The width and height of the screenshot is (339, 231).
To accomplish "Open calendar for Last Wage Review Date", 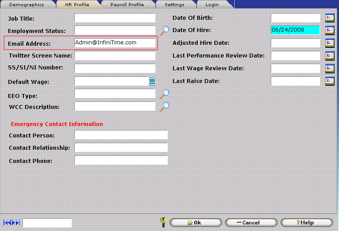I will 330,69.
